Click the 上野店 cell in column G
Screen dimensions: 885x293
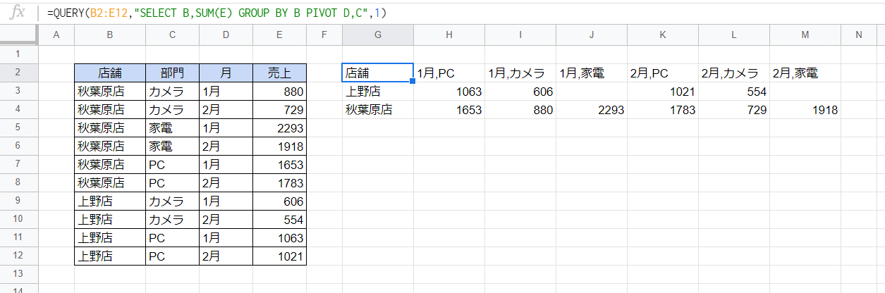point(378,91)
